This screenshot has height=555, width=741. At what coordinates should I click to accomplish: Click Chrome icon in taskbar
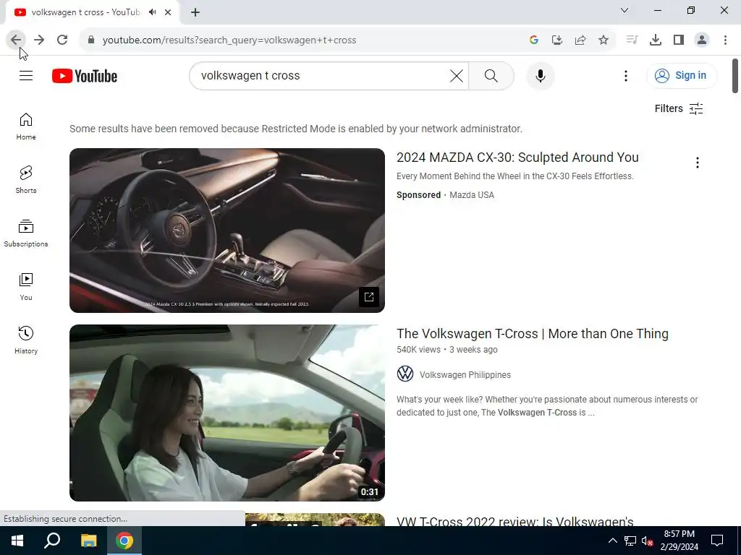click(x=124, y=541)
